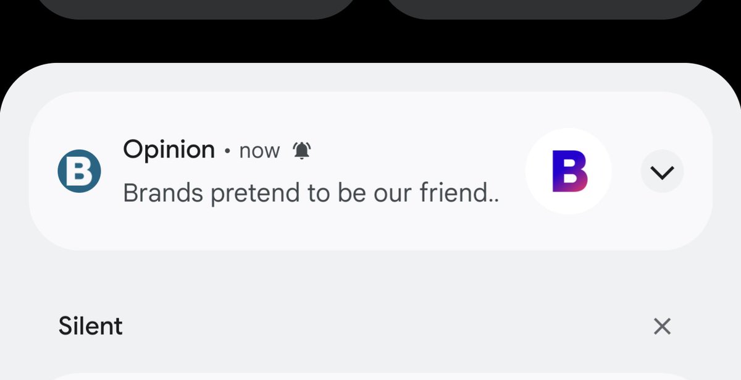Image resolution: width=741 pixels, height=380 pixels.
Task: Select the Silent section header
Action: [91, 326]
